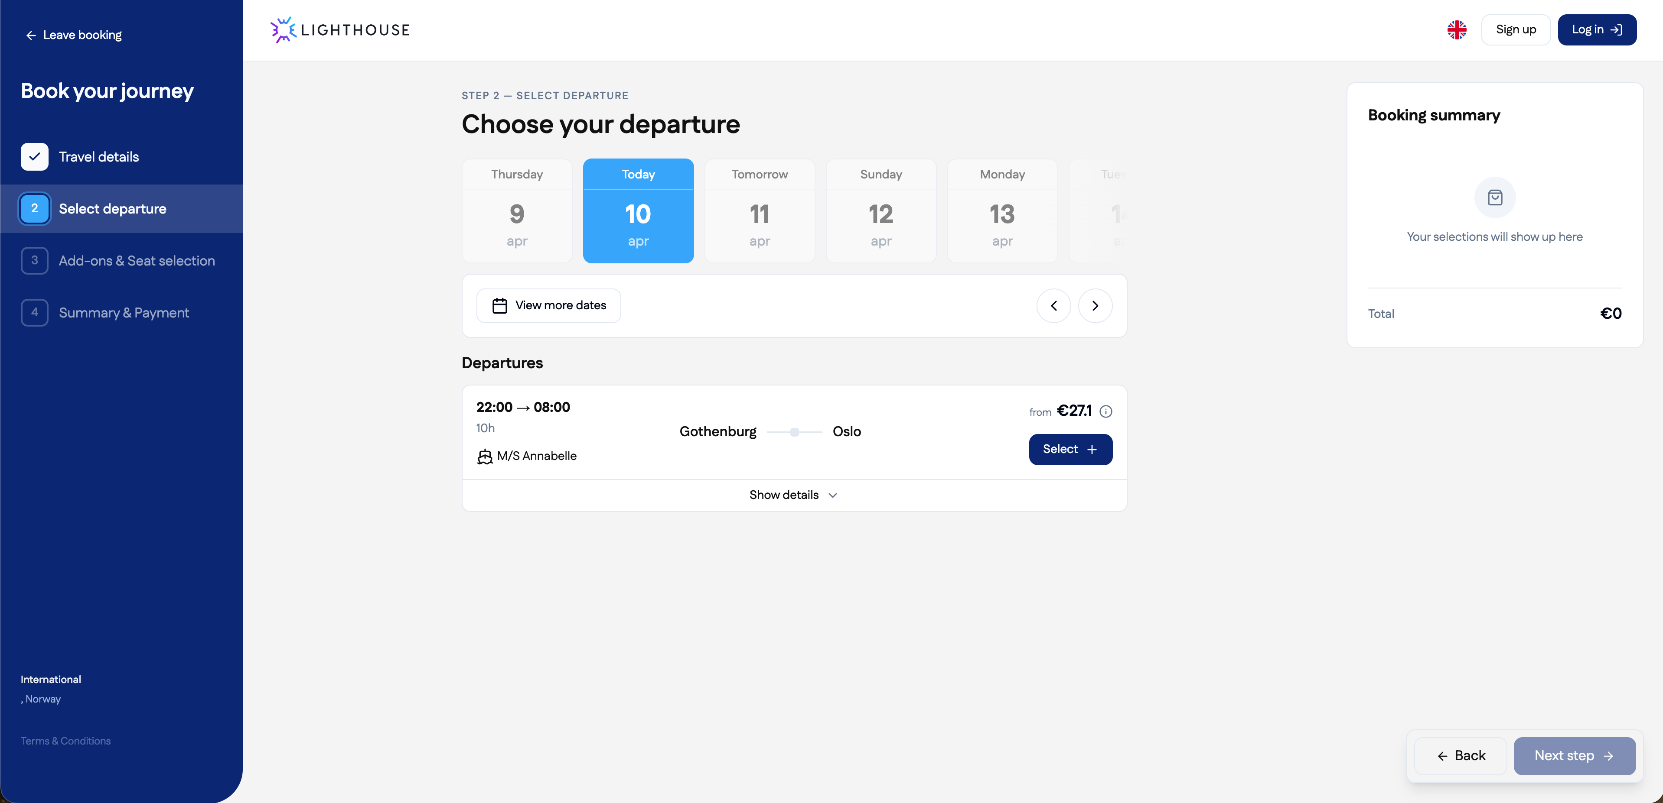Click the Leave booking back arrow
This screenshot has width=1663, height=803.
click(x=30, y=36)
